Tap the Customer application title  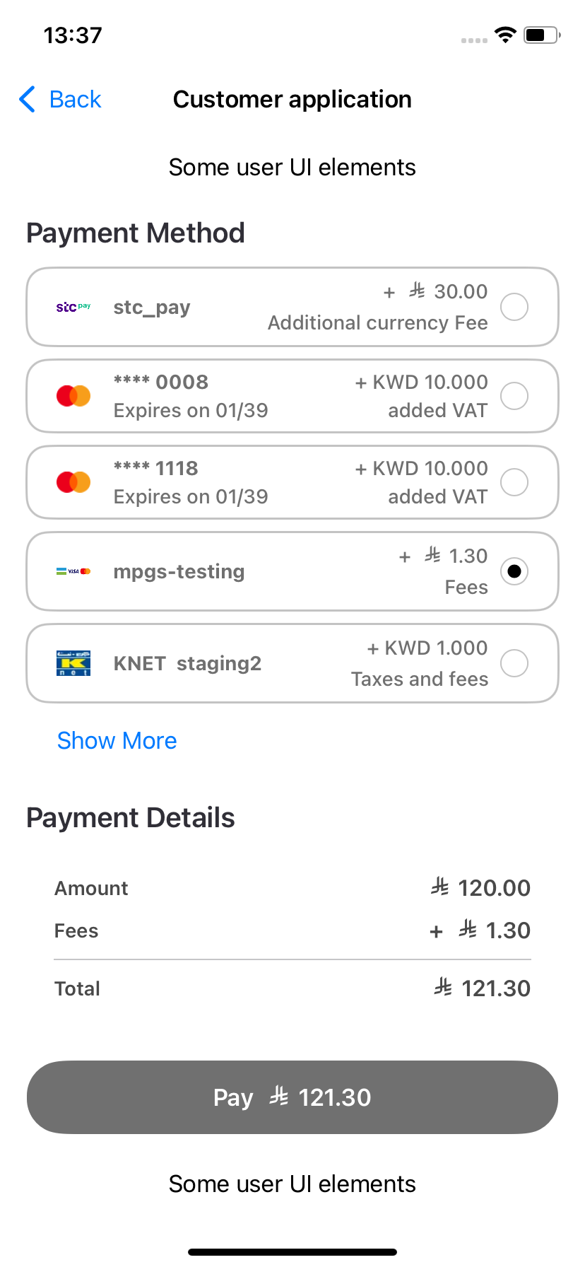tap(292, 100)
